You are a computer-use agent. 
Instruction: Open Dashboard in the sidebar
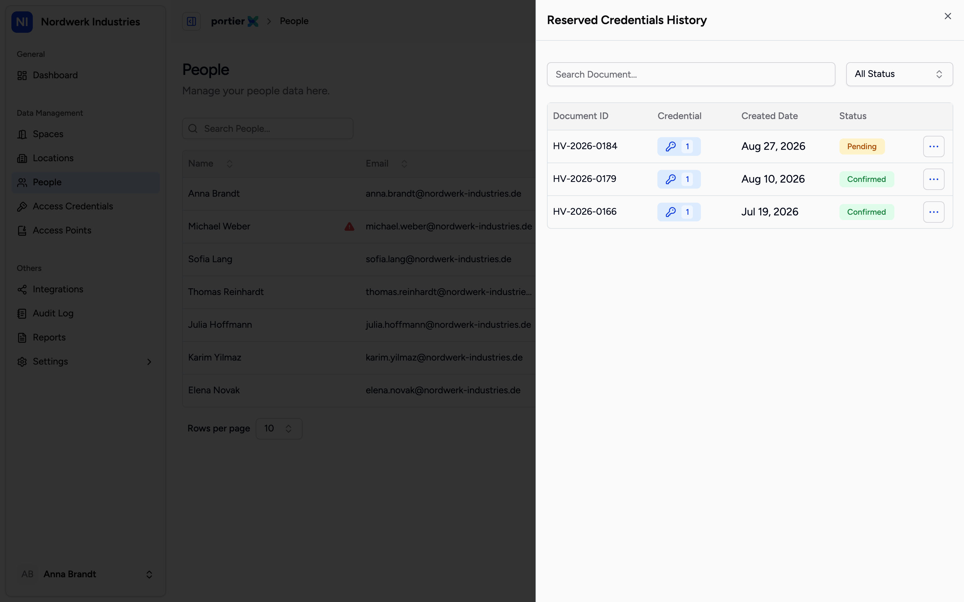pos(86,75)
